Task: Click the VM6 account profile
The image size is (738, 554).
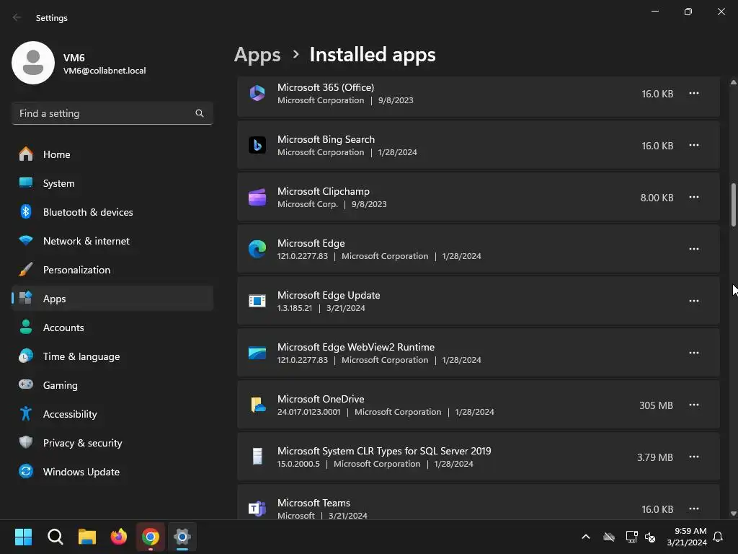Action: tap(79, 63)
